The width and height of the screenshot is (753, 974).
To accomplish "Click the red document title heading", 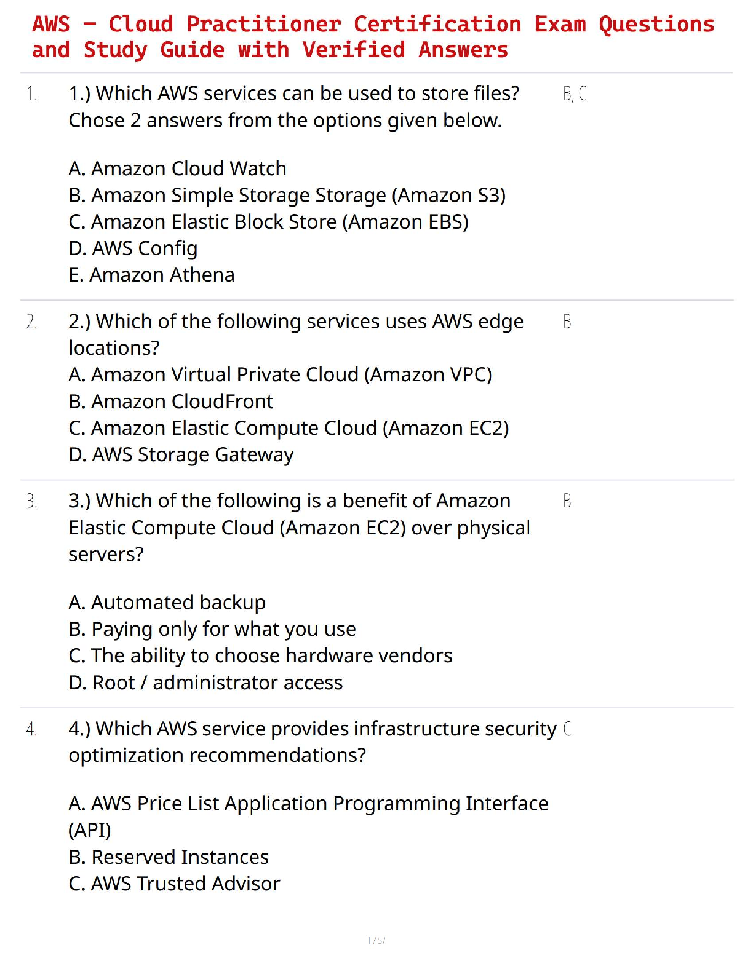I will click(x=373, y=37).
